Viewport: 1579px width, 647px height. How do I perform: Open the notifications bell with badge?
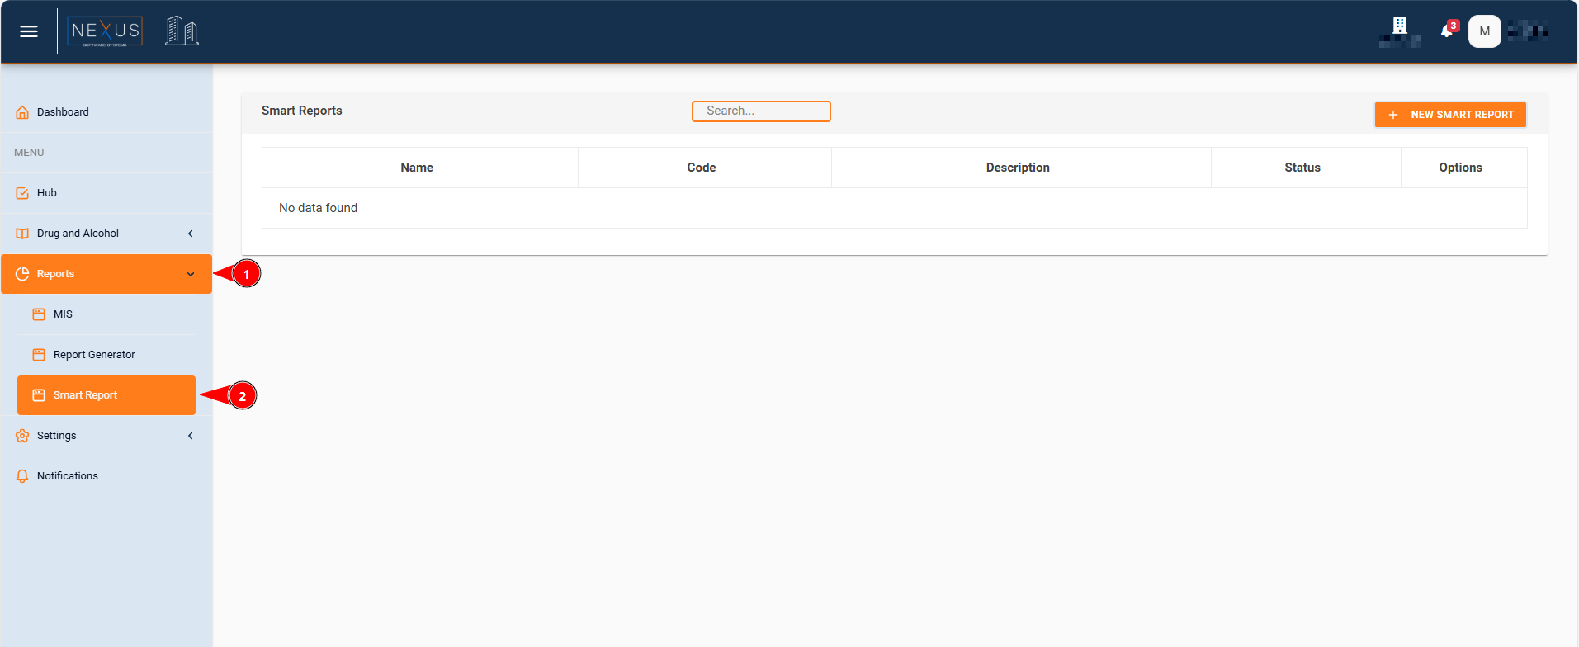[1448, 31]
